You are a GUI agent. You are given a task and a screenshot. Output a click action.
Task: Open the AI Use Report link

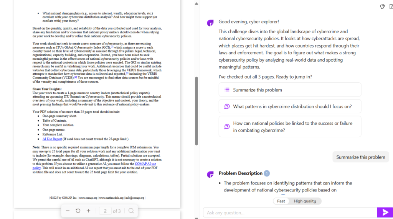(52, 139)
